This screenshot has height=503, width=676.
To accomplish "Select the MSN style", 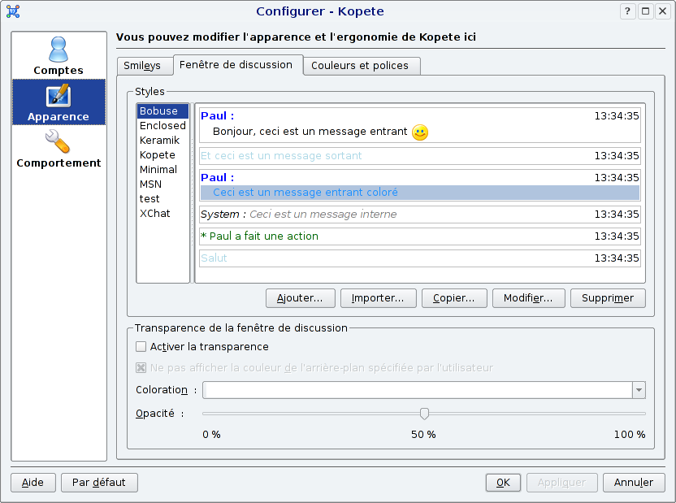I will click(x=163, y=184).
